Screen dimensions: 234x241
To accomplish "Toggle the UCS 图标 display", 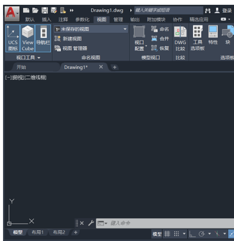I will 13,38.
